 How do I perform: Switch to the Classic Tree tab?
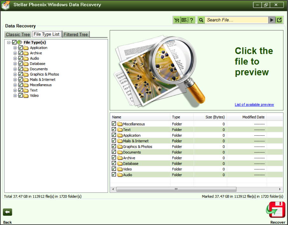pyautogui.click(x=18, y=34)
